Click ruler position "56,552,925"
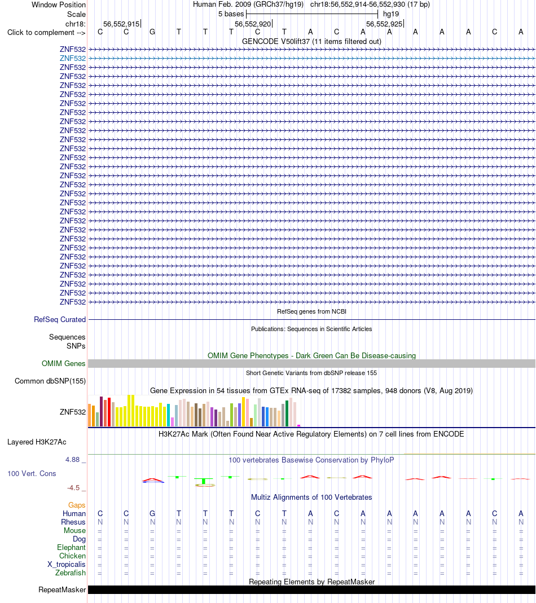 tap(384, 24)
